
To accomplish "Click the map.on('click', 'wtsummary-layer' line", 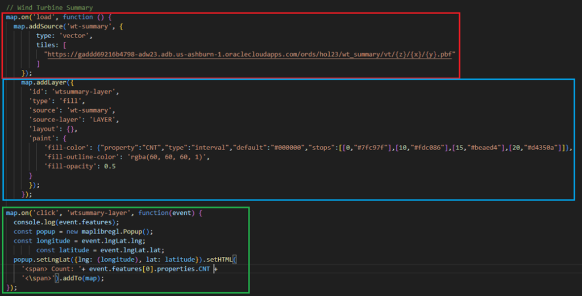I will 105,213.
